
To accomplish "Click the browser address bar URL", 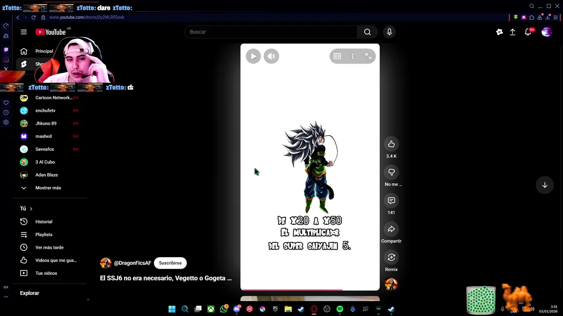I will click(x=87, y=17).
